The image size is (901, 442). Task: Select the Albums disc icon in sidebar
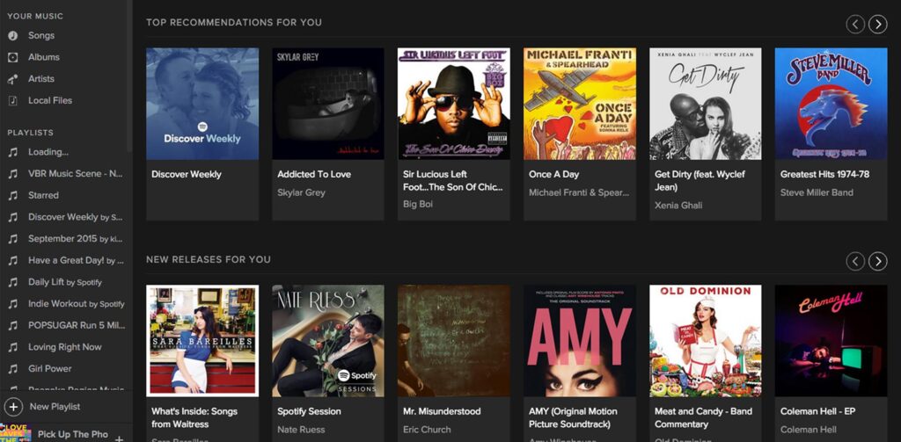[x=12, y=57]
